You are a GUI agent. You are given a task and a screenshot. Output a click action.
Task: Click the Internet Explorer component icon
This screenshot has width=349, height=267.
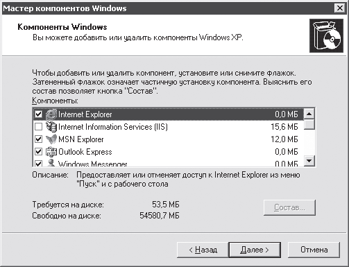click(51, 114)
